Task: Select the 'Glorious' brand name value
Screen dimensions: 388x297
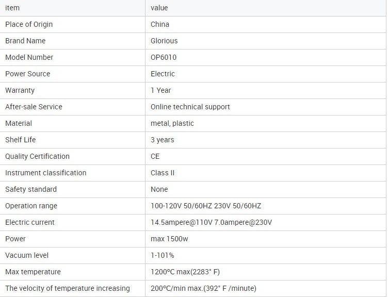Action: [164, 41]
